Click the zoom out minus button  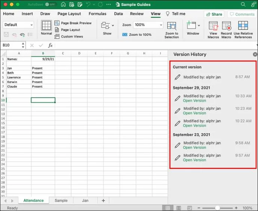click(x=199, y=208)
